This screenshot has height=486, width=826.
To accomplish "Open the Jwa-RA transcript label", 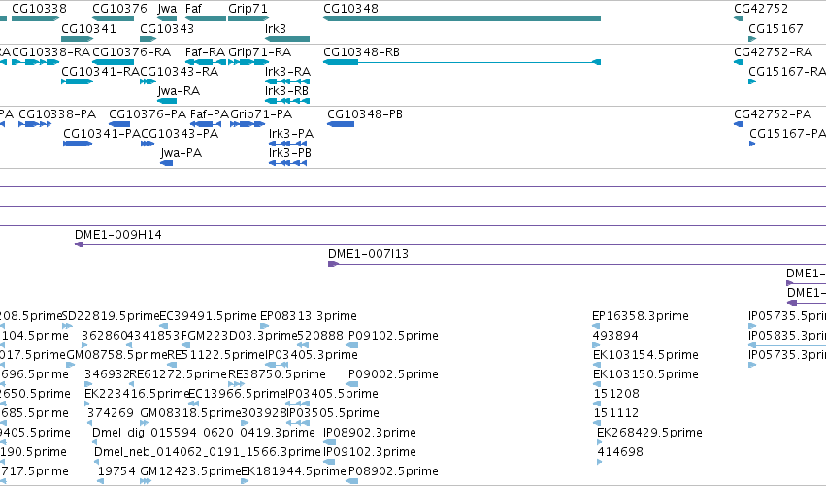I will (x=179, y=91).
